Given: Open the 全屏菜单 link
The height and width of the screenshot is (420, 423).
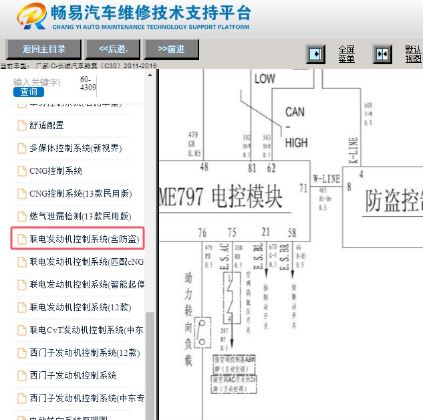Looking at the screenshot, I should pos(347,54).
